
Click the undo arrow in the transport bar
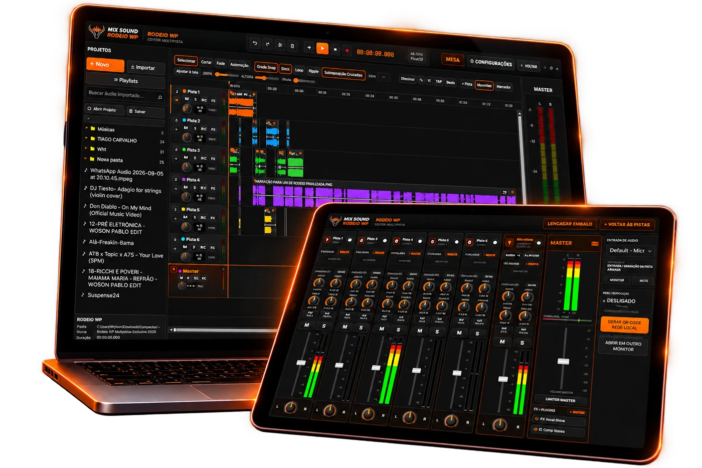click(x=255, y=44)
